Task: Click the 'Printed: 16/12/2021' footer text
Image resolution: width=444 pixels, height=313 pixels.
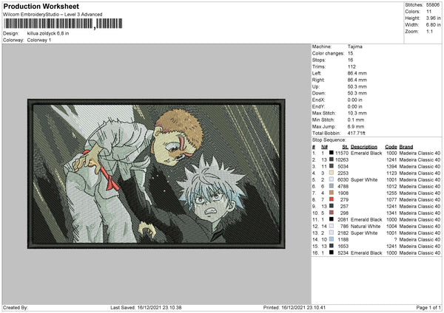Action: (x=295, y=307)
